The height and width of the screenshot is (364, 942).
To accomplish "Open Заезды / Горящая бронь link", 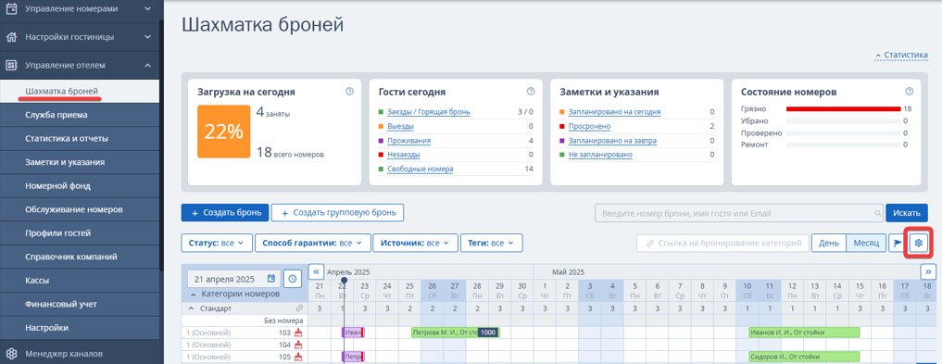I will tap(429, 112).
